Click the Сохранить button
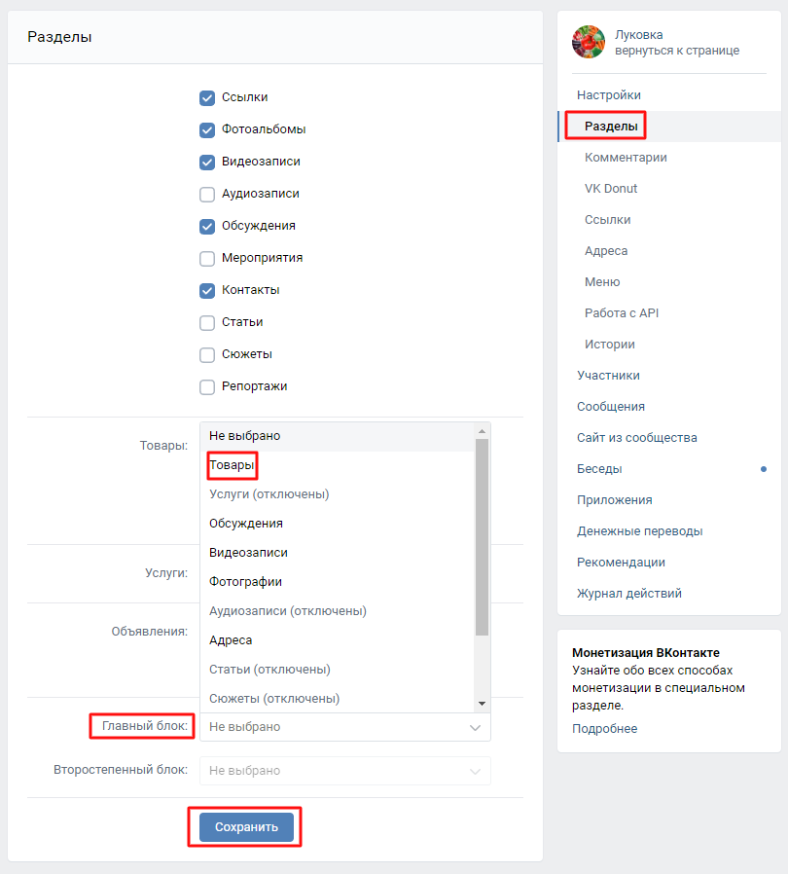The height and width of the screenshot is (874, 788). 246,827
